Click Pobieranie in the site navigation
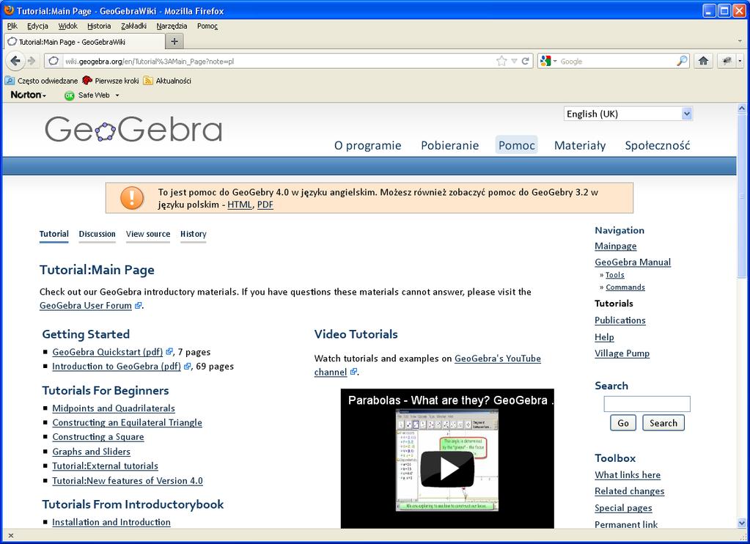The image size is (750, 544). point(449,145)
